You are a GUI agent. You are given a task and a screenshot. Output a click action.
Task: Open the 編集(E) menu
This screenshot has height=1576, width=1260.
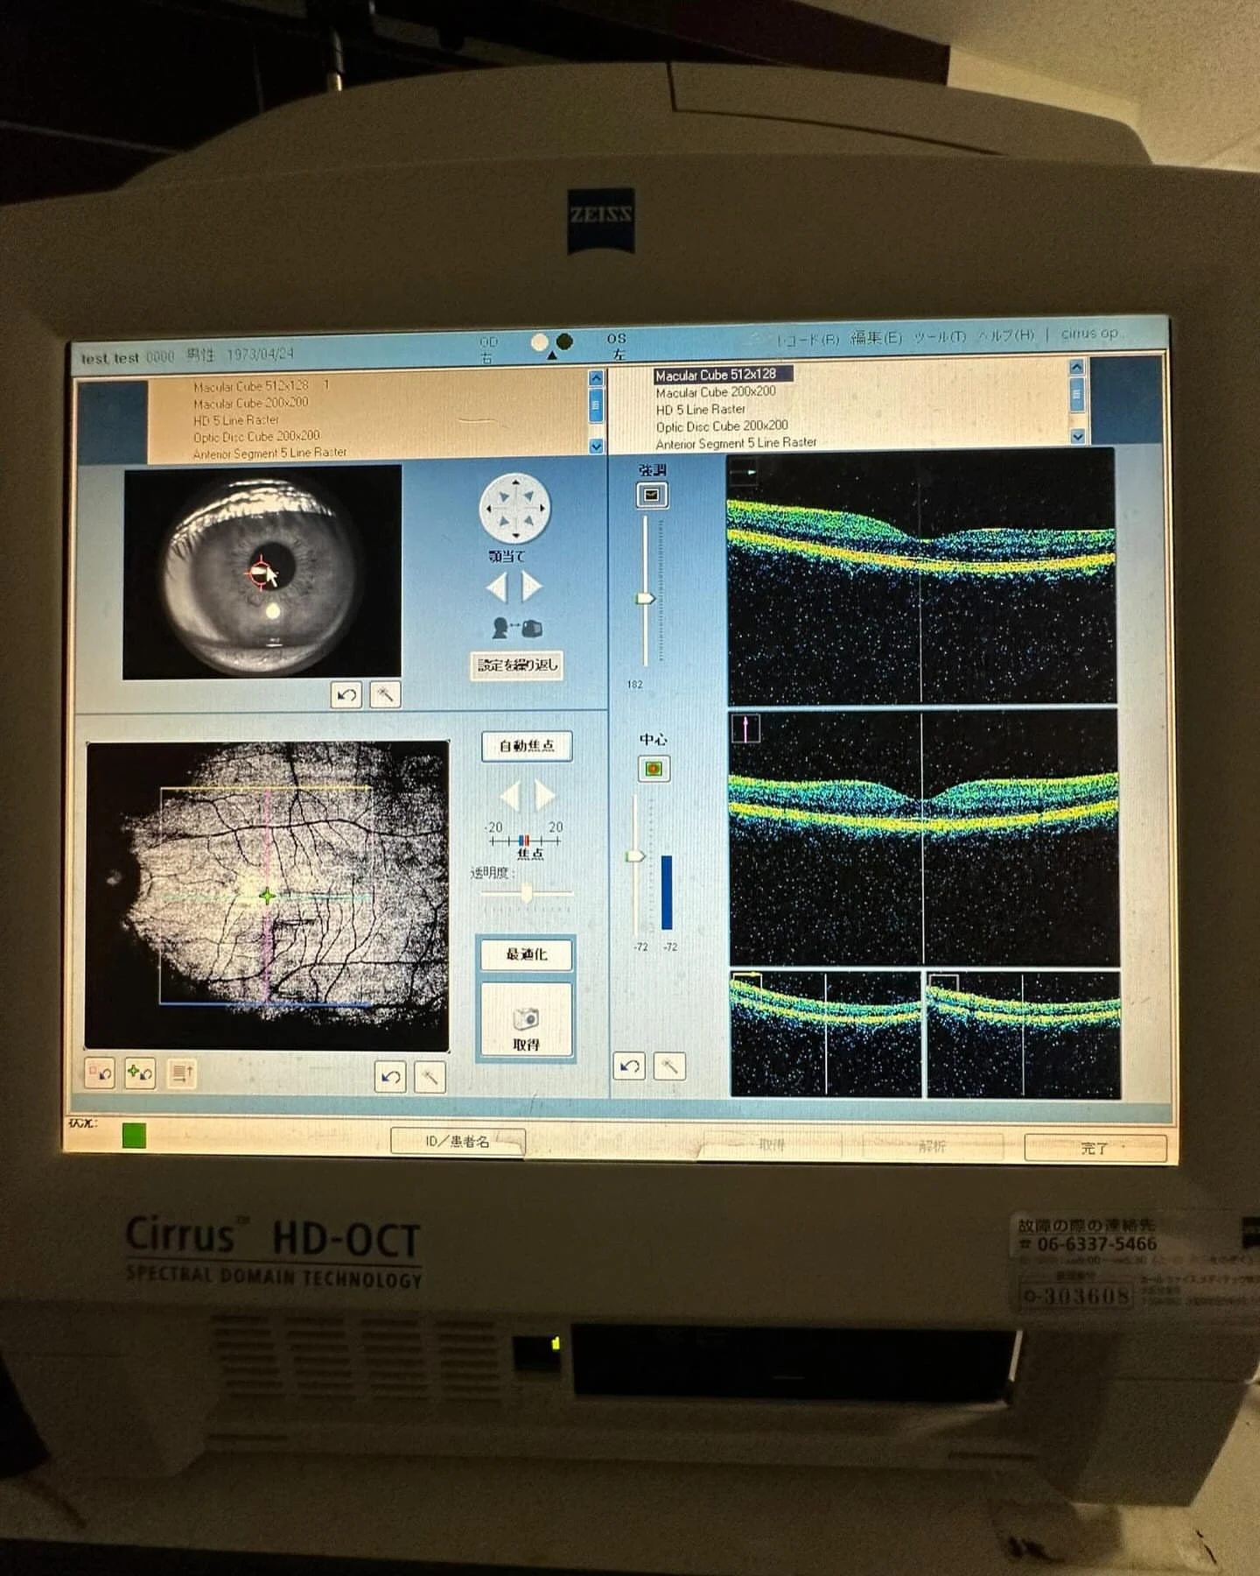876,337
